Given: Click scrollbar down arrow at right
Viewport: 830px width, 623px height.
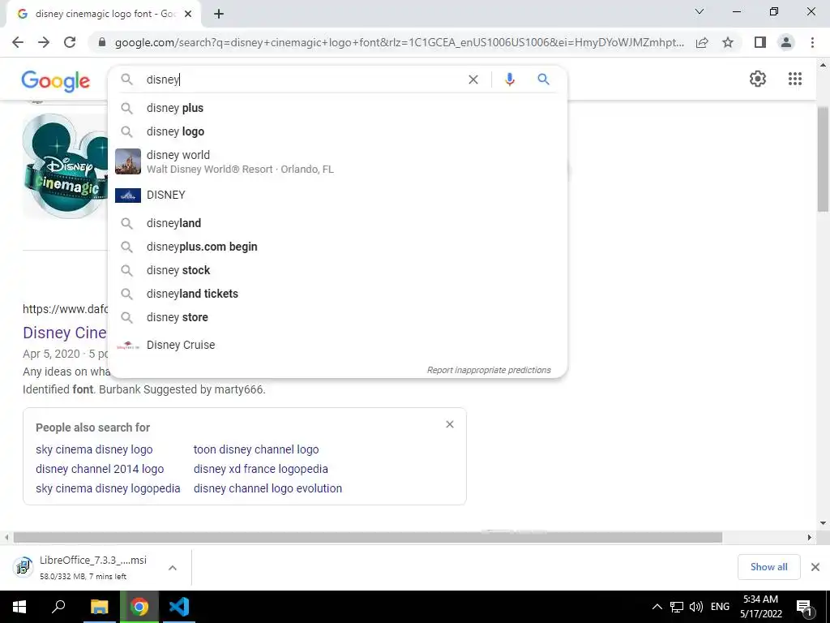Looking at the screenshot, I should (824, 523).
